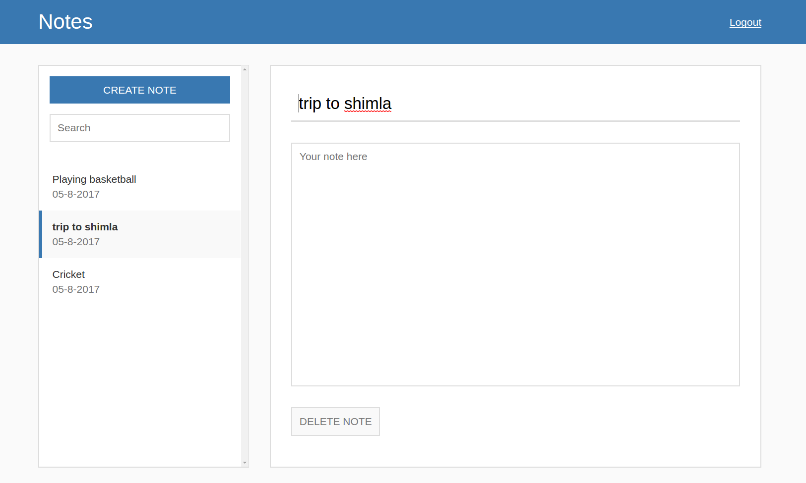Click the CREATE NOTE button

click(139, 90)
